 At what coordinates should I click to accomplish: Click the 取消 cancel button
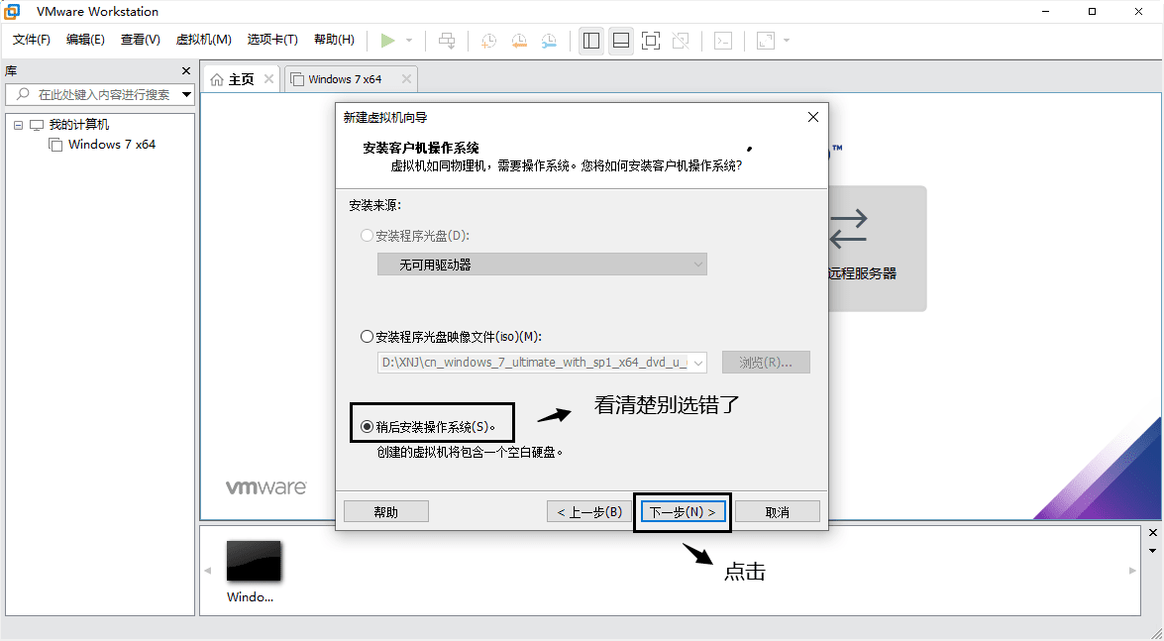click(x=778, y=512)
